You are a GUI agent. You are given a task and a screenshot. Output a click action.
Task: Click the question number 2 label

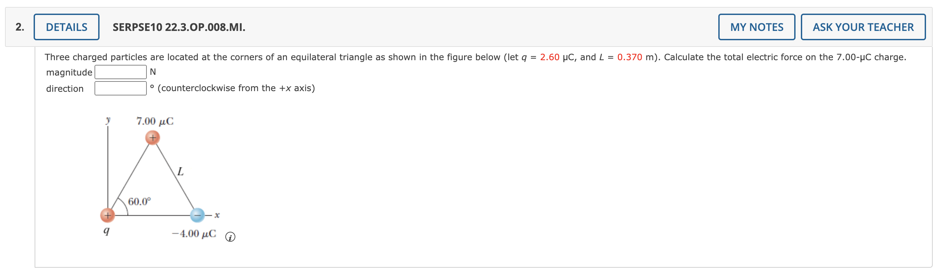[x=19, y=27]
